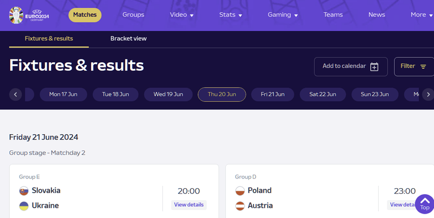The image size is (434, 218).
Task: View details for Slovakia vs Ukraine
Action: pyautogui.click(x=189, y=205)
